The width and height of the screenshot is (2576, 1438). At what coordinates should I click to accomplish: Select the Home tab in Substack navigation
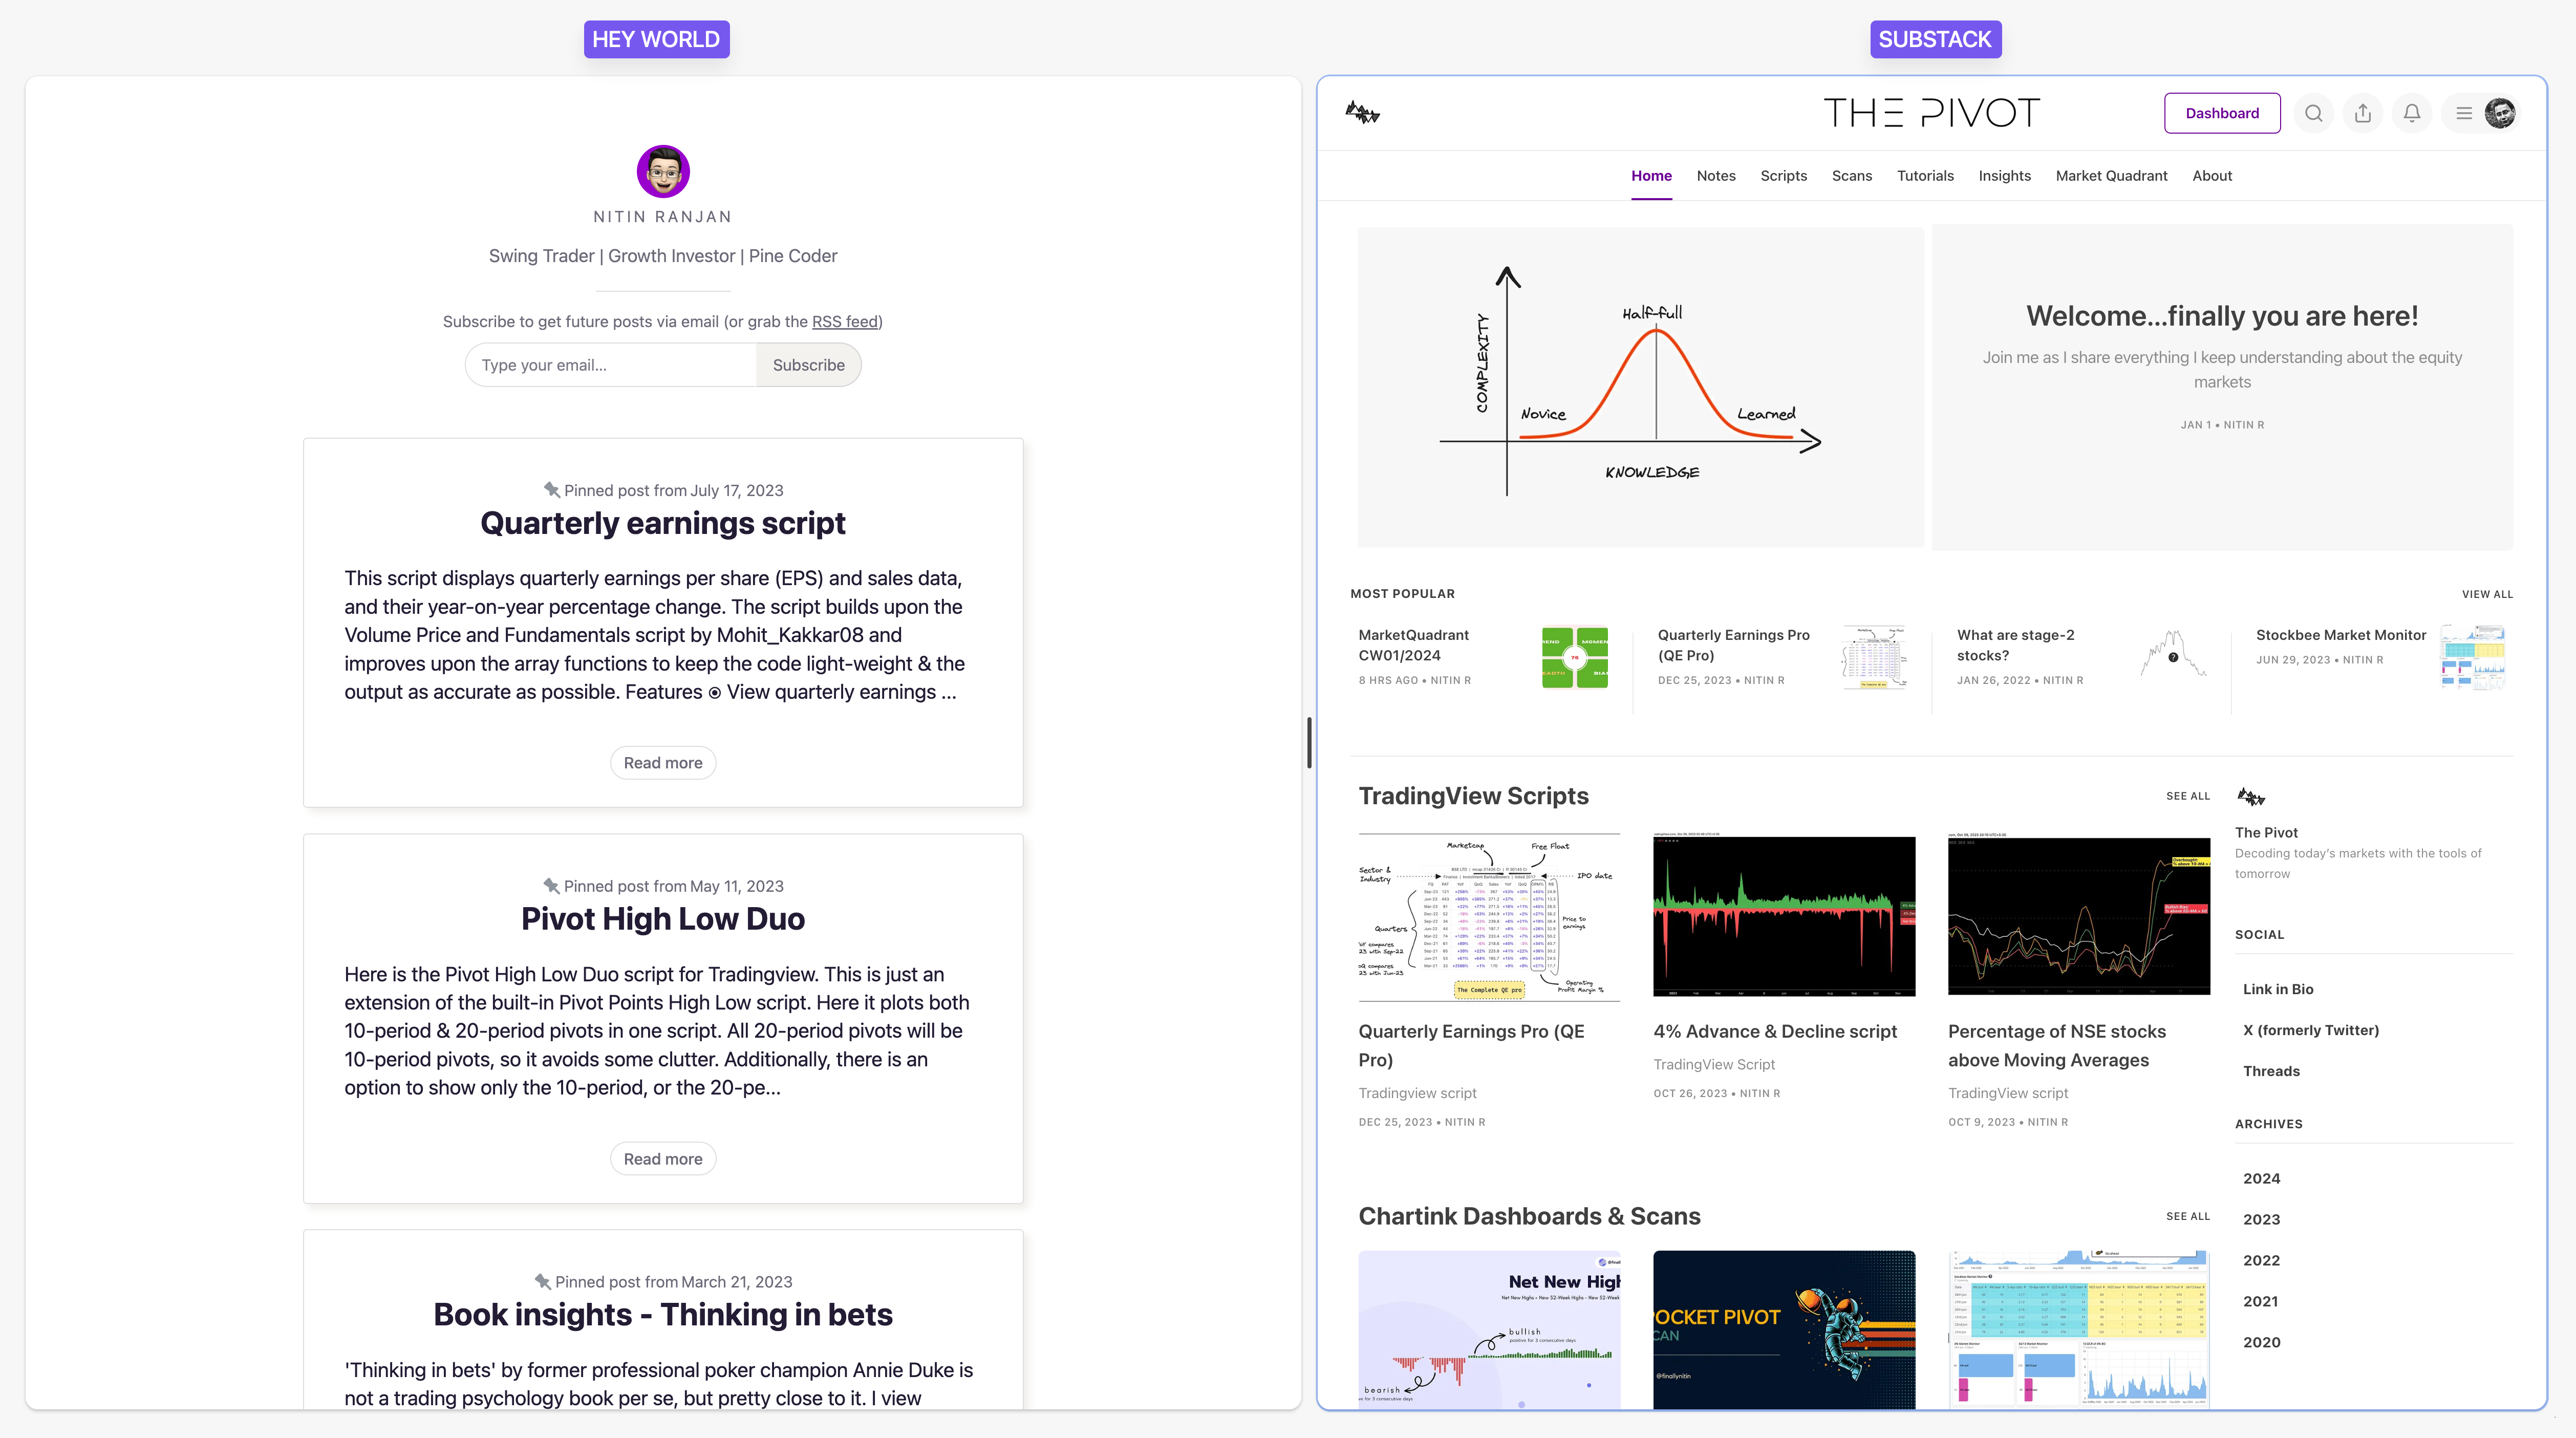(1651, 175)
